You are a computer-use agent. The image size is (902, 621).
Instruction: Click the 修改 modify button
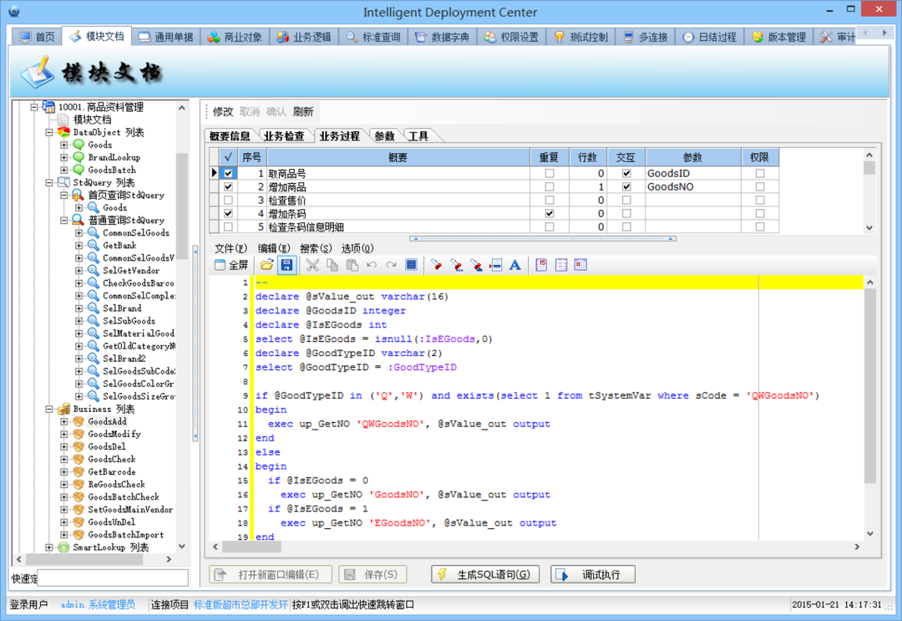(223, 112)
